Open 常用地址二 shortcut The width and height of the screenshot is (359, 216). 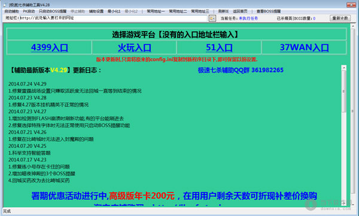(x=178, y=11)
